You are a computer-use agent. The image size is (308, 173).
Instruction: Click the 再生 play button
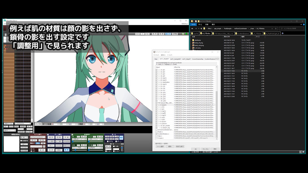click(108, 146)
